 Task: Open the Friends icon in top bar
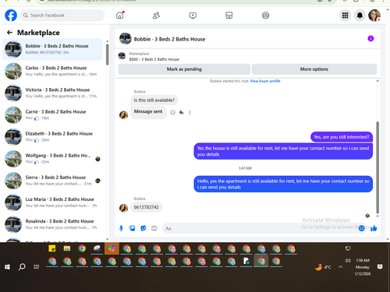pos(156,16)
